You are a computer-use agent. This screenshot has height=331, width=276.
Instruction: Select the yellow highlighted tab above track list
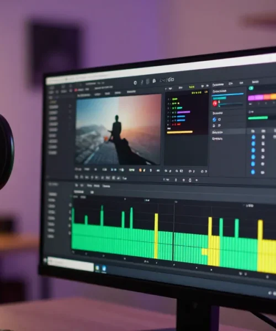point(192,87)
